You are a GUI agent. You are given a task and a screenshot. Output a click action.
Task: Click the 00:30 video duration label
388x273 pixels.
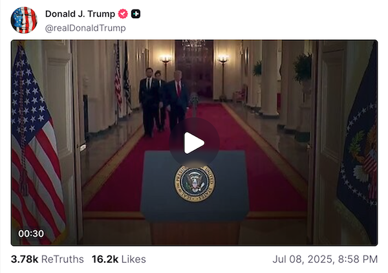(31, 234)
